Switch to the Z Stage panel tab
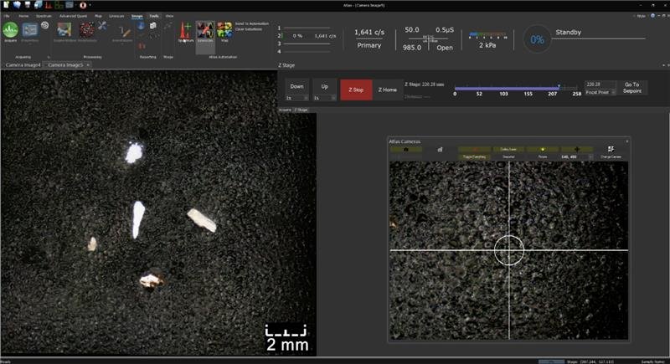This screenshot has height=364, width=670. click(301, 110)
